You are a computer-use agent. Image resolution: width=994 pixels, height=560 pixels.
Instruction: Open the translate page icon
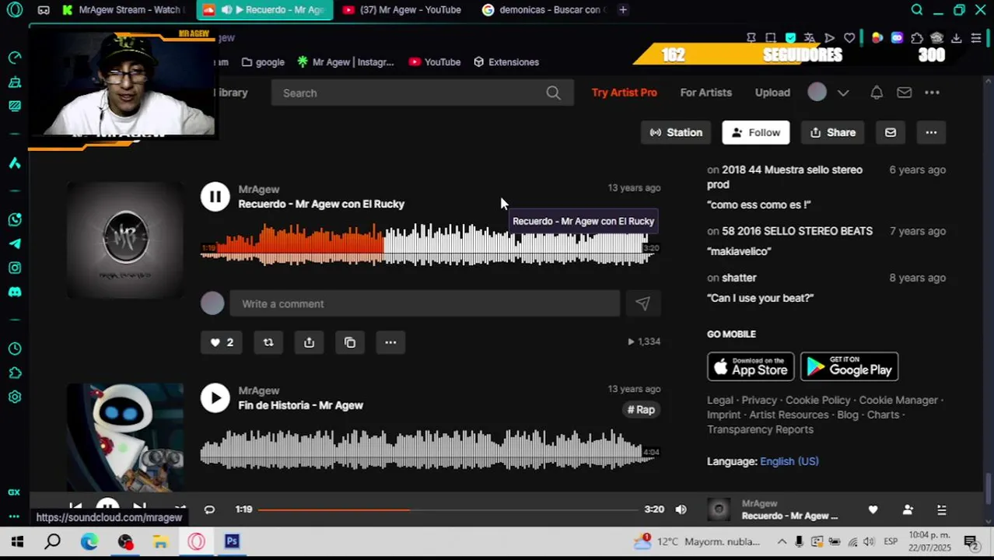(810, 37)
